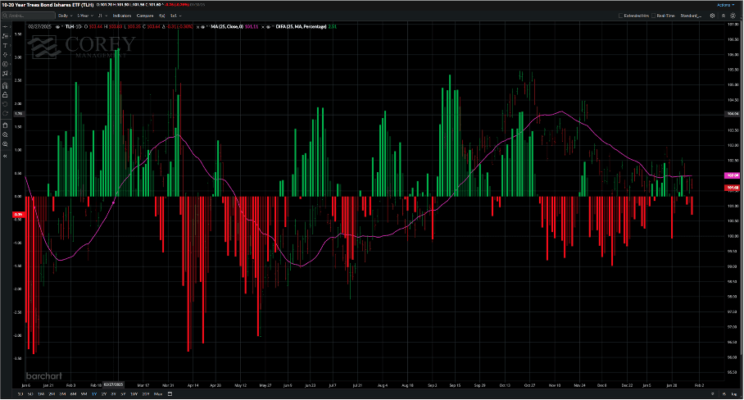The width and height of the screenshot is (744, 400).
Task: Select the 2M range tab
Action: (x=52, y=393)
